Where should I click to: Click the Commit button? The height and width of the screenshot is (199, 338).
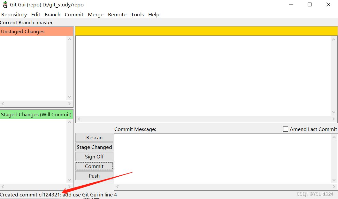tap(95, 166)
